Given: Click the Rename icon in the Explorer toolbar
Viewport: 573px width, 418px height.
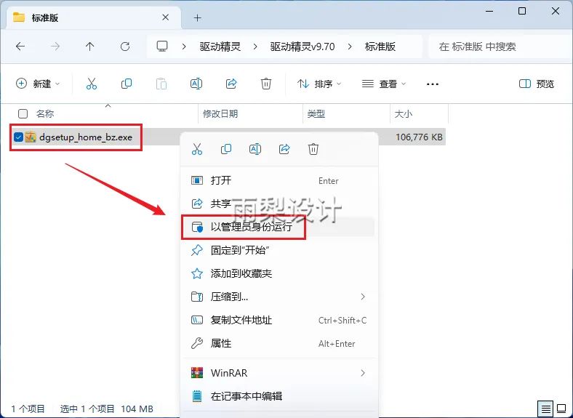Looking at the screenshot, I should coord(196,84).
